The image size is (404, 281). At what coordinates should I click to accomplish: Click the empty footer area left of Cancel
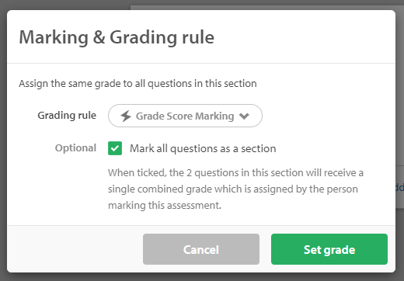pyautogui.click(x=75, y=249)
